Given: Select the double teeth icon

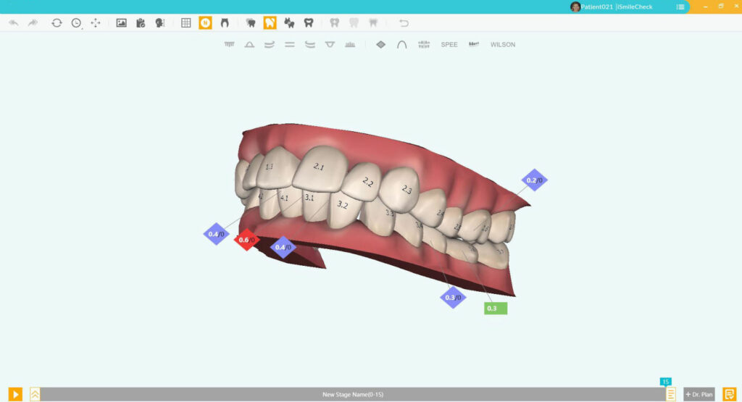Looking at the screenshot, I should click(x=289, y=22).
